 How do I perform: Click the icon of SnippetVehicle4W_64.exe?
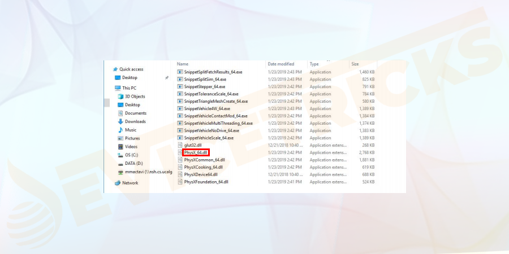tap(180, 108)
